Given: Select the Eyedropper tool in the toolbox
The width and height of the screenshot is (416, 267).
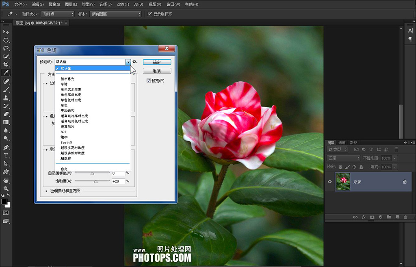Looking at the screenshot, I should 6,73.
